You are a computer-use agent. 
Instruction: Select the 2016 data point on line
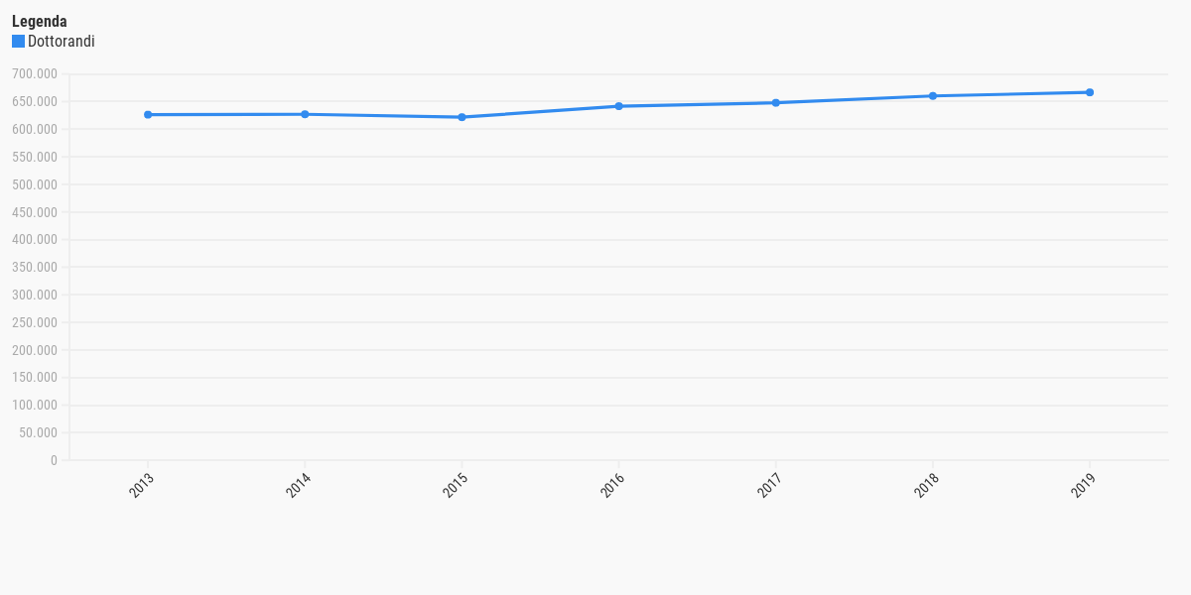618,106
